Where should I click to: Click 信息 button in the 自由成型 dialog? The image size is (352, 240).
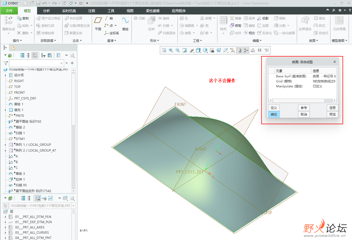click(x=333, y=108)
